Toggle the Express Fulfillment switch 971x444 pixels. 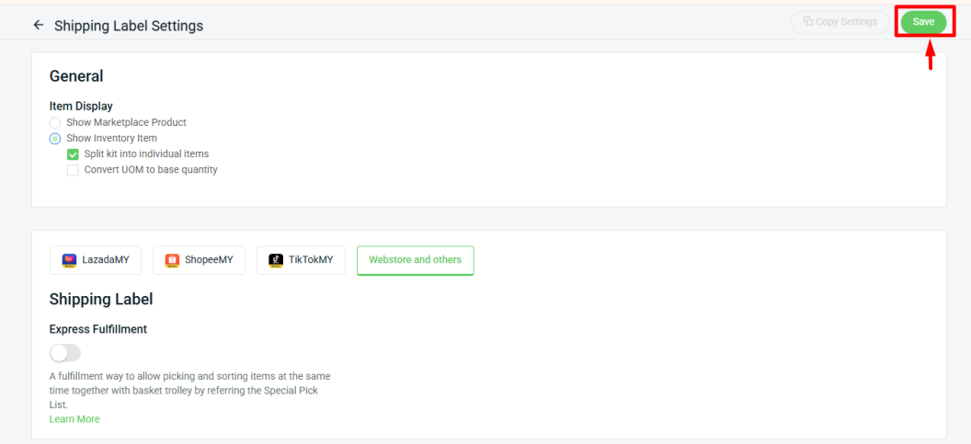coord(65,353)
